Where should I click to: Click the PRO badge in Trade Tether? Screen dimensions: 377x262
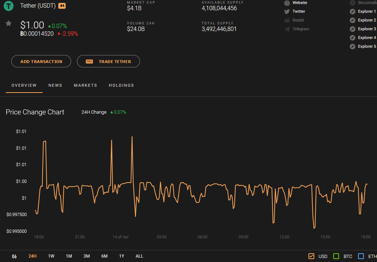[89, 62]
